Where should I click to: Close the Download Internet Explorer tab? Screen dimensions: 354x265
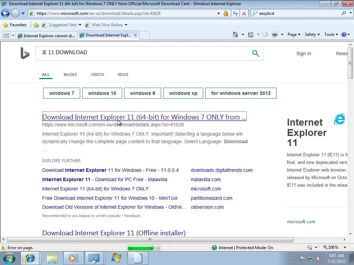pos(135,35)
